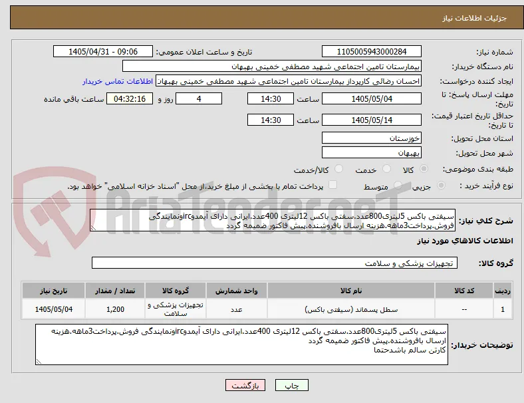
Task: Click the resize handle of buyer notes textarea
Action: point(39,361)
